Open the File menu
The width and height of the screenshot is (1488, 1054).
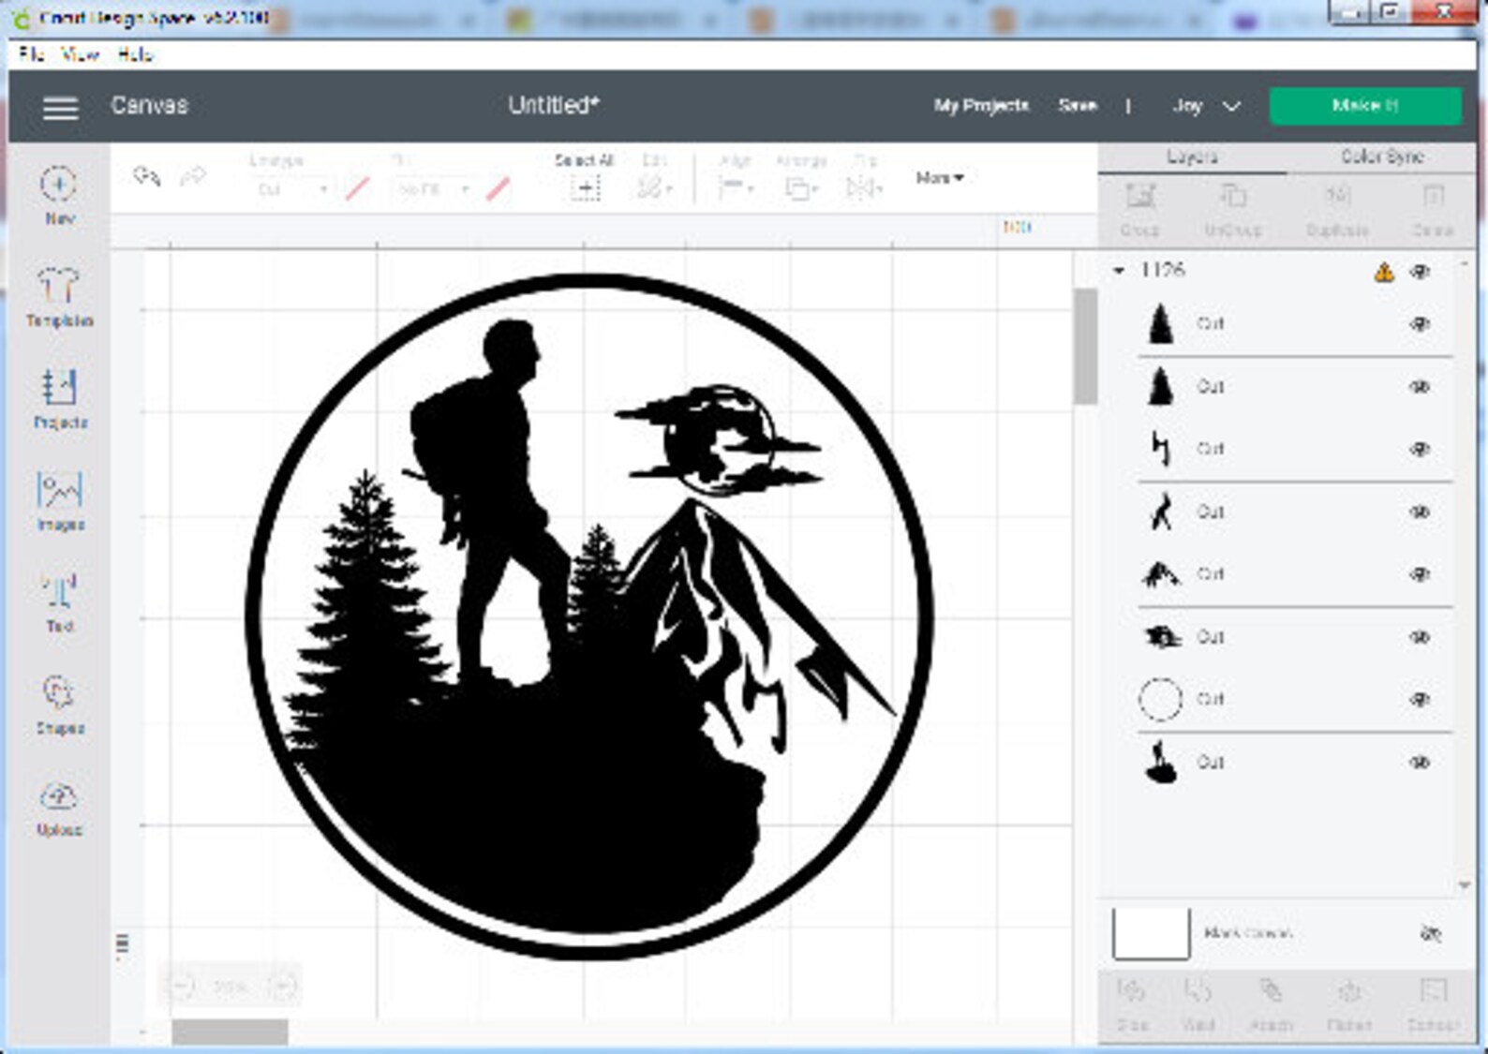30,54
